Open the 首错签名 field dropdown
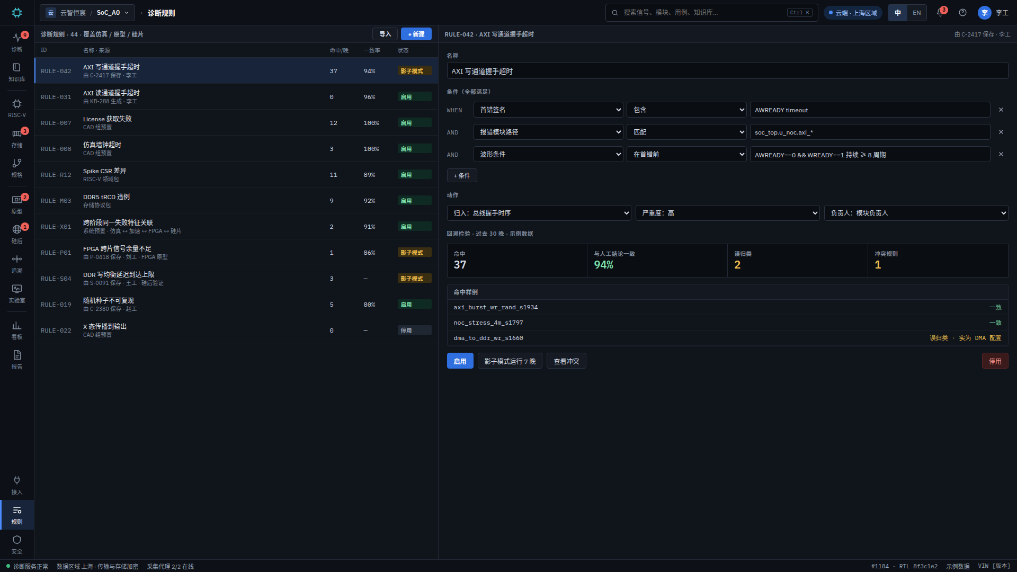Screen dimensions: 1017x572 point(548,110)
